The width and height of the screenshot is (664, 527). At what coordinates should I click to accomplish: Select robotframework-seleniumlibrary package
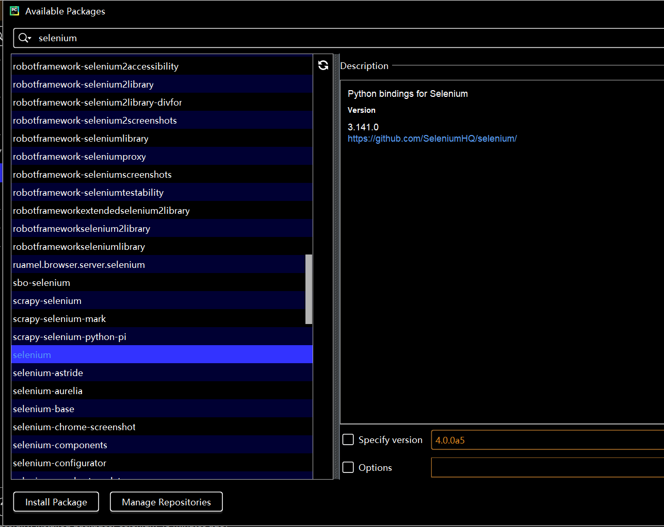(x=162, y=138)
